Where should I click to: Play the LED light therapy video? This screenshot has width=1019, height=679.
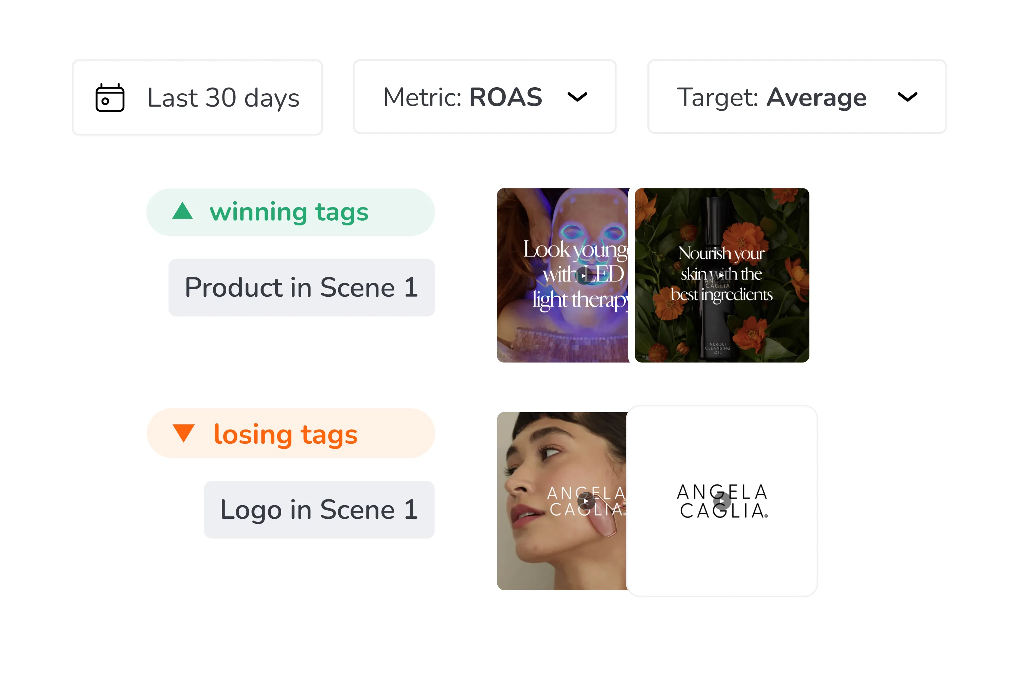[x=584, y=275]
